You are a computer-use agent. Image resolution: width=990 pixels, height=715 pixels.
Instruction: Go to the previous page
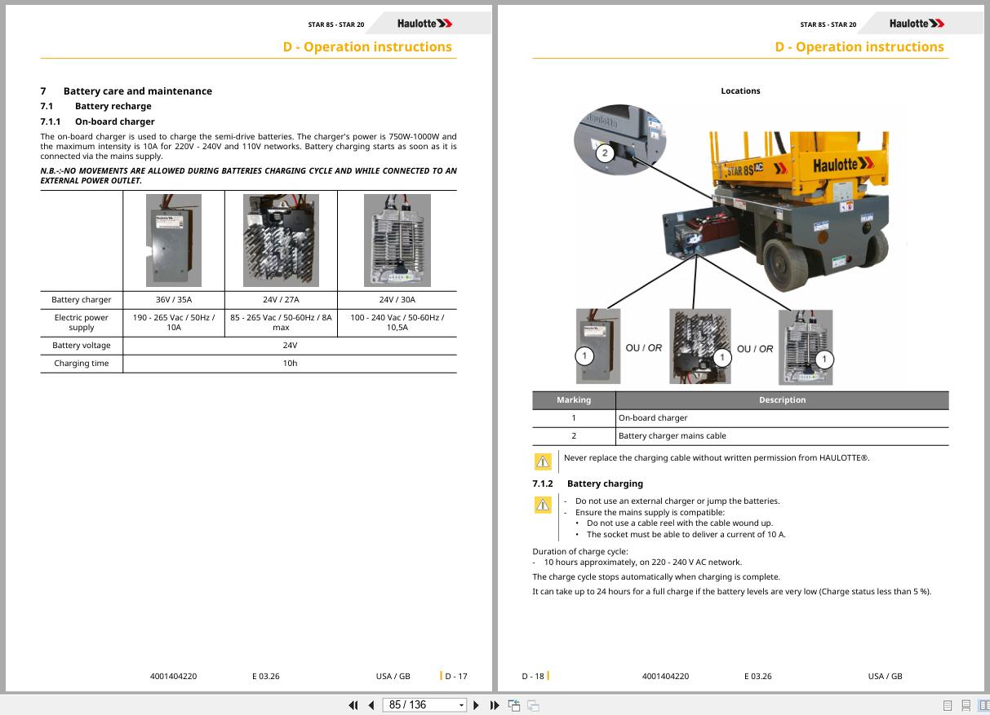pos(371,705)
